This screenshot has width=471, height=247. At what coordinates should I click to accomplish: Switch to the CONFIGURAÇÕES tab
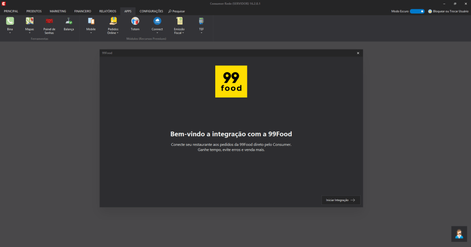(151, 11)
